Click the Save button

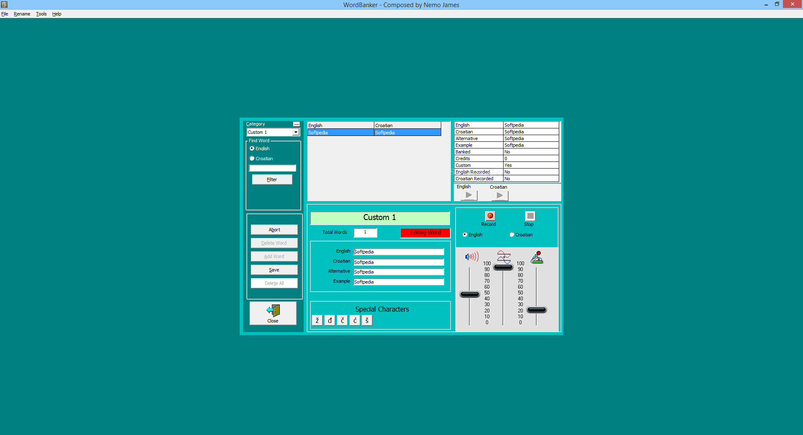tap(274, 270)
